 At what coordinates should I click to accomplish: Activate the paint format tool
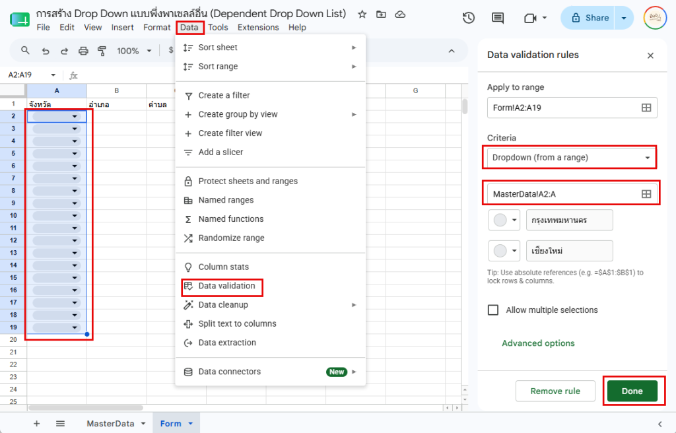point(102,51)
